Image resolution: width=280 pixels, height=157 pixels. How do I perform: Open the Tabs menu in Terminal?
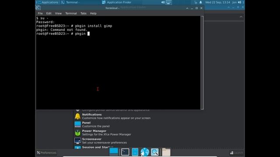point(84,14)
